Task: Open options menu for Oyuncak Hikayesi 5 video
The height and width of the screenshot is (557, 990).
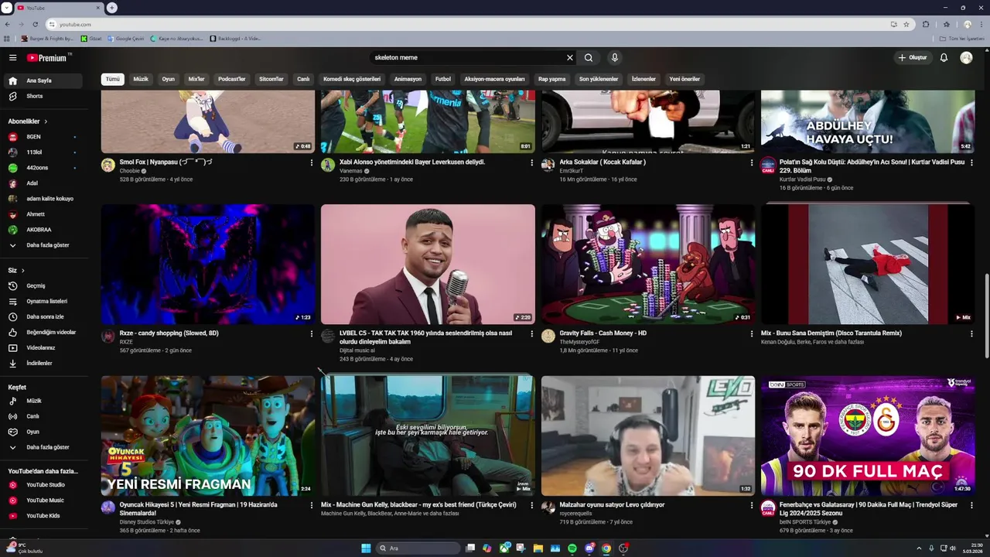Action: point(312,505)
